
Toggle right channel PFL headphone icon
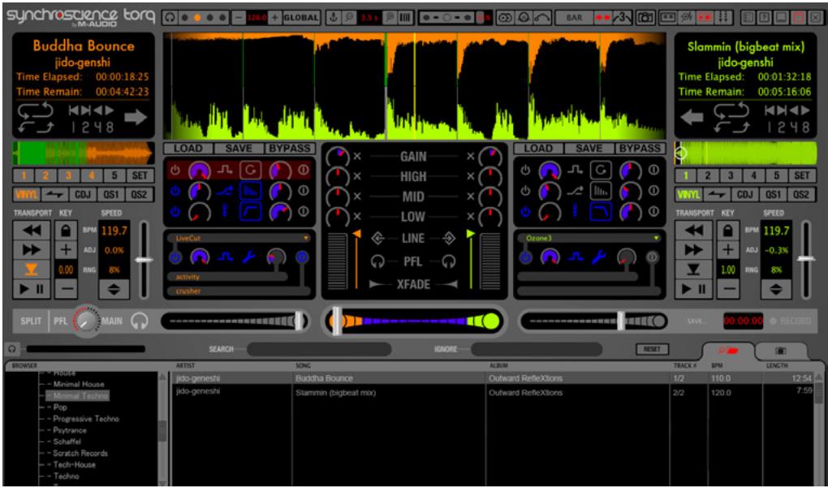[449, 261]
